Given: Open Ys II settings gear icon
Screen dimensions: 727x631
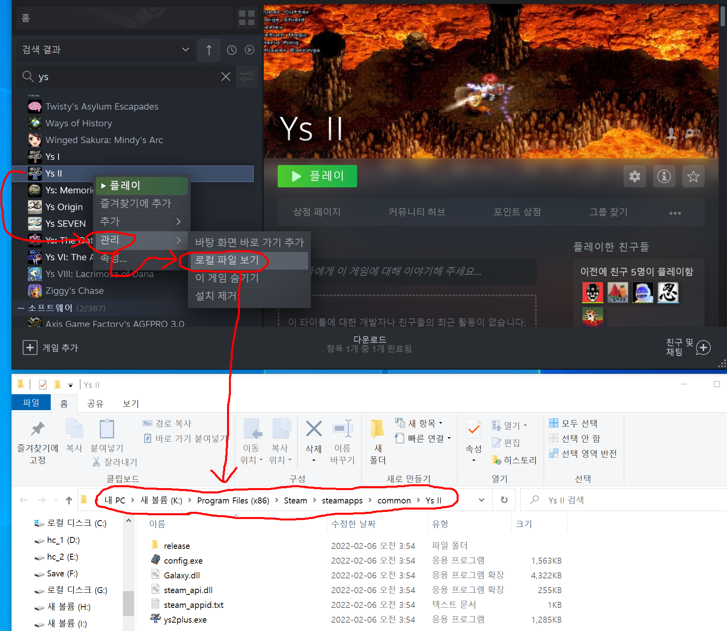Looking at the screenshot, I should 635,176.
